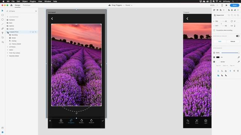
Task: Toggle lock on Cropped Photo layer
Action: tap(33, 32)
